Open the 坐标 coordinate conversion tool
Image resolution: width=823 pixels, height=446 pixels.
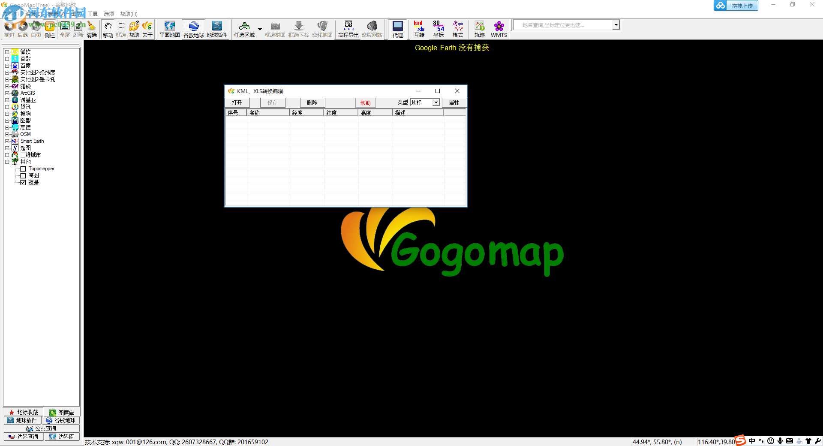point(439,29)
